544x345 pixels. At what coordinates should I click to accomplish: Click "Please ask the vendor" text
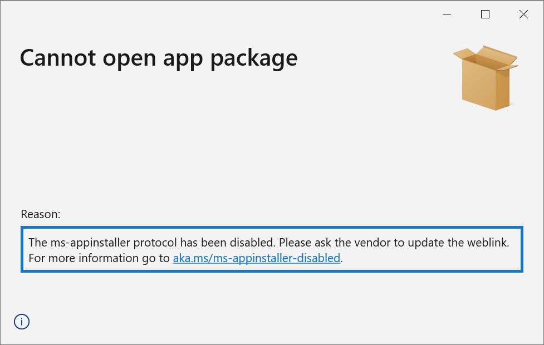point(327,243)
